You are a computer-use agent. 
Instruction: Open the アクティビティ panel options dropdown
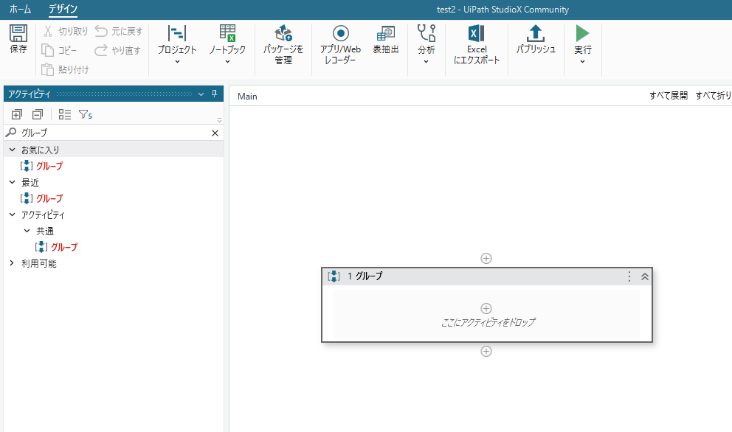point(201,94)
